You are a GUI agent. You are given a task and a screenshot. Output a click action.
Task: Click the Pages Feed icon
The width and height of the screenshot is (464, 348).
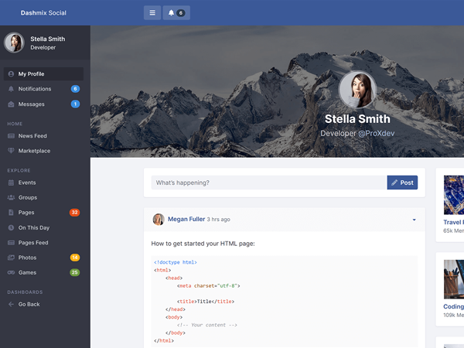(11, 243)
